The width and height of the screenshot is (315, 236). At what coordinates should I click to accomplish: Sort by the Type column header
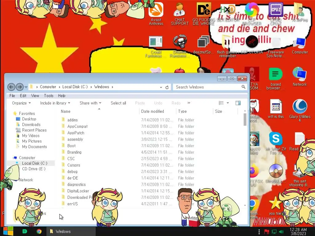point(194,111)
